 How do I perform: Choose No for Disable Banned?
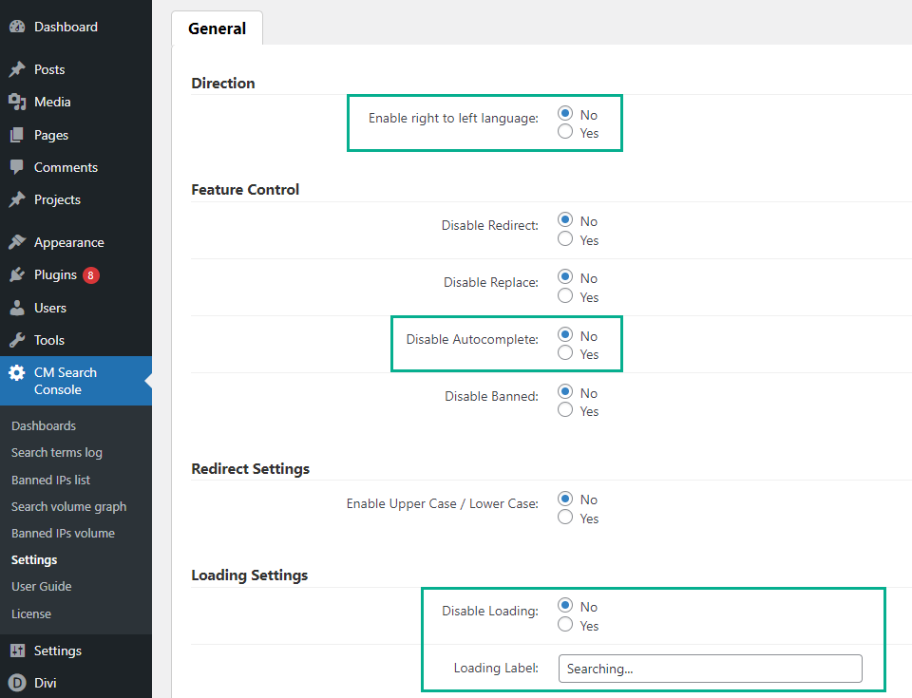[x=565, y=392]
